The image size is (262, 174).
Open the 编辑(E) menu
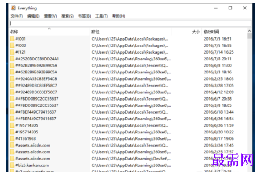pyautogui.click(x=33, y=16)
